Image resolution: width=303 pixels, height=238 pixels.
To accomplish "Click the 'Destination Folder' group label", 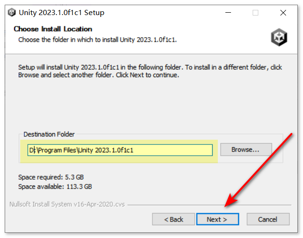I will [x=49, y=134].
